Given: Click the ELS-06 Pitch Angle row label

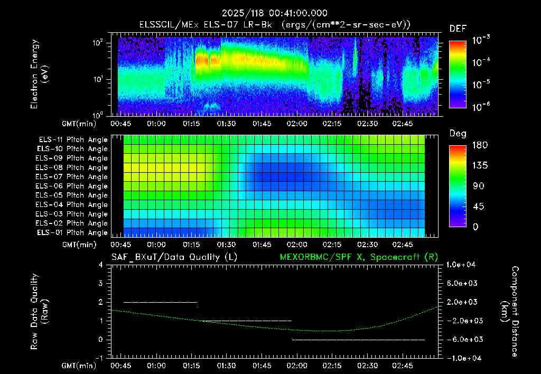Looking at the screenshot, I should (x=71, y=186).
